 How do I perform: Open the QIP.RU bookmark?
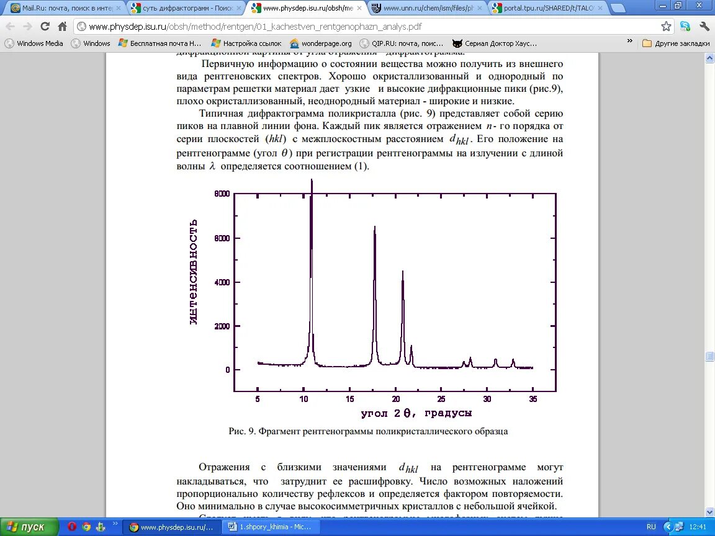tap(402, 43)
